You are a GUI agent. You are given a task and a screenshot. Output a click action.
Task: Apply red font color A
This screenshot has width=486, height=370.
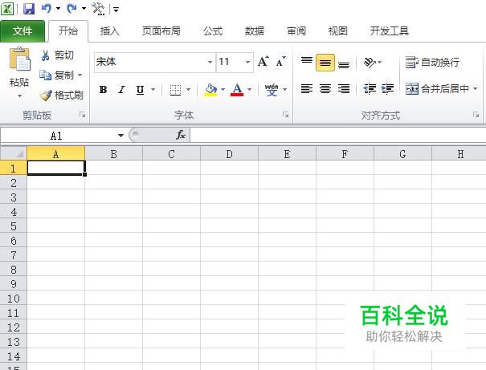pos(237,90)
